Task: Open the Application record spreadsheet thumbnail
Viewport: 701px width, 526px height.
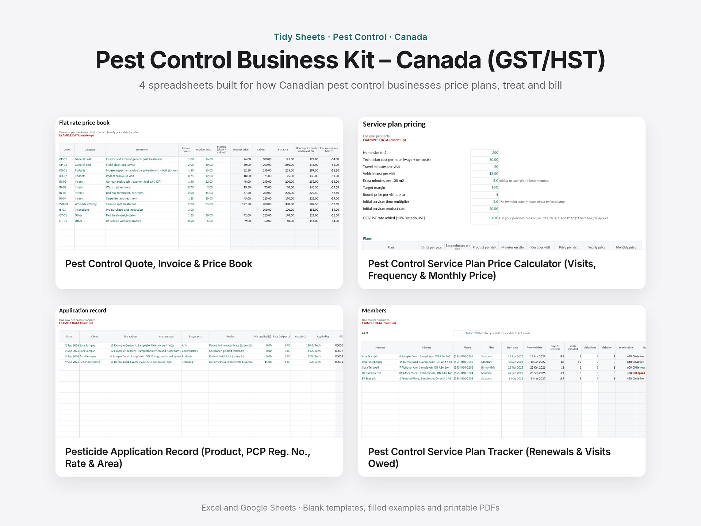Action: tap(199, 371)
